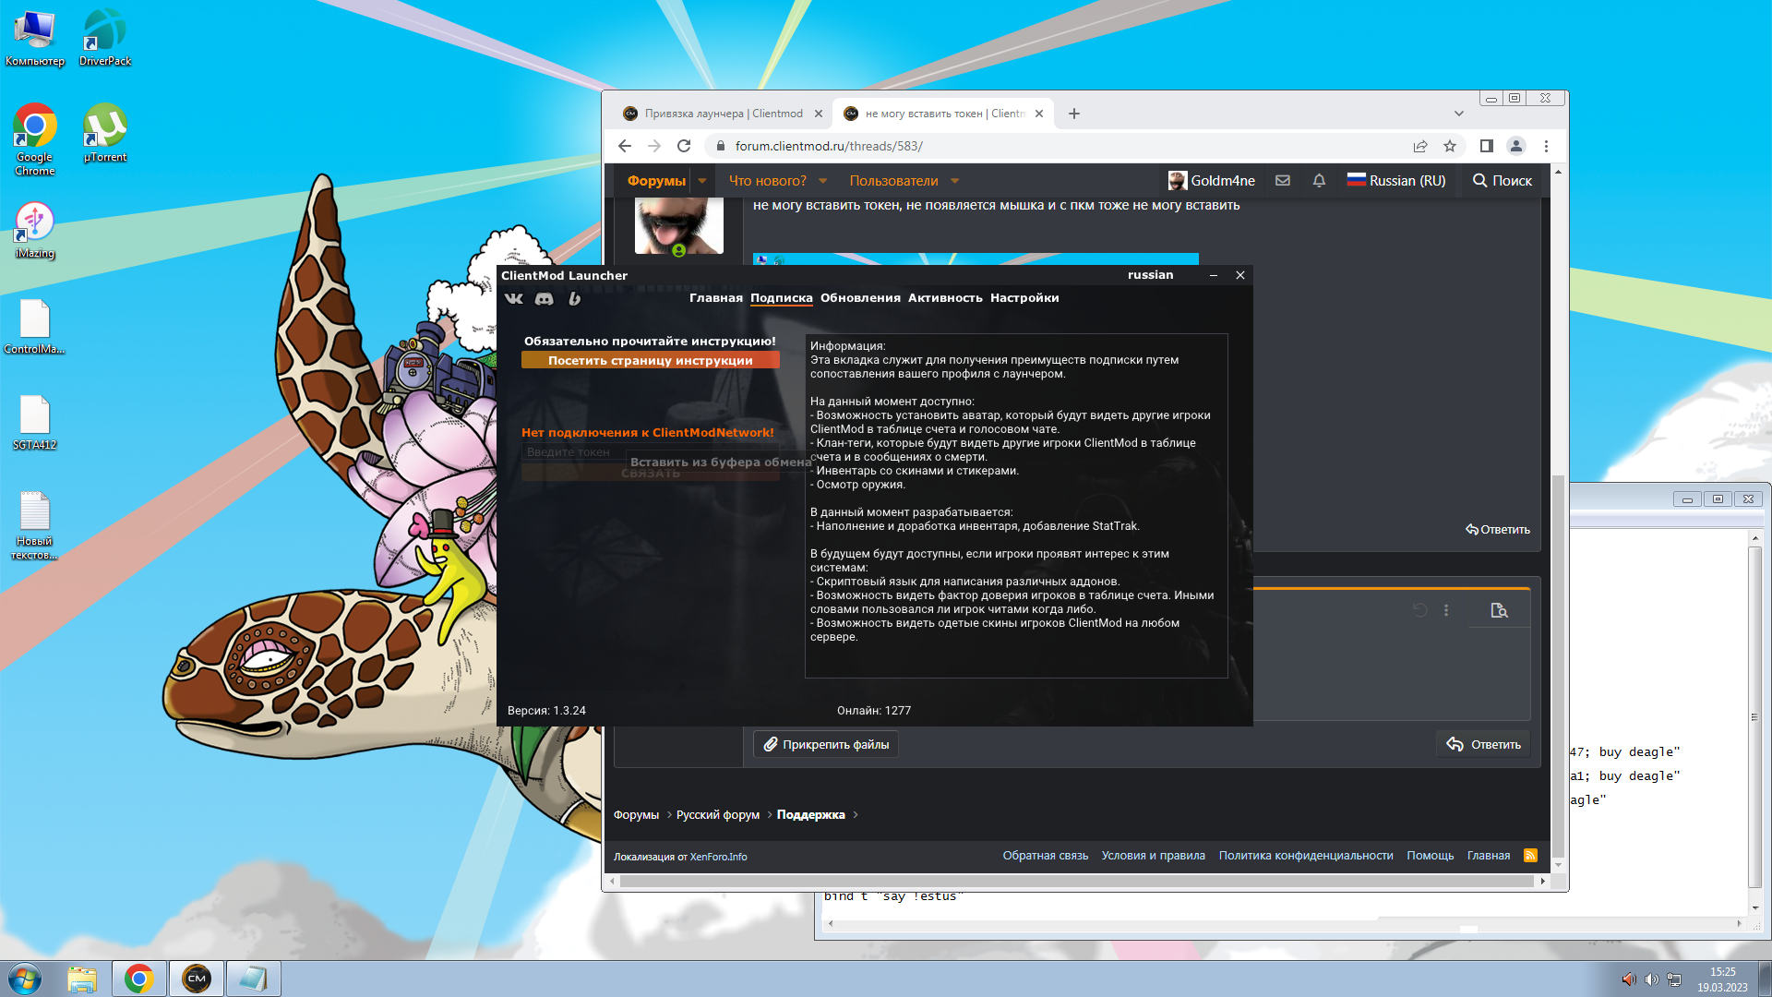Viewport: 1772px width, 997px height.
Task: Open the editor's more options dots
Action: click(x=1446, y=610)
